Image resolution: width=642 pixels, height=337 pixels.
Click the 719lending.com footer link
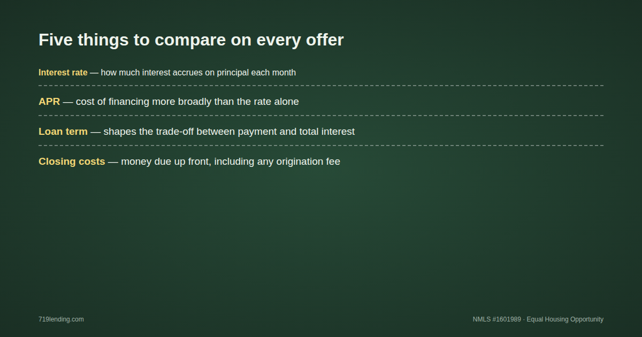coord(61,319)
